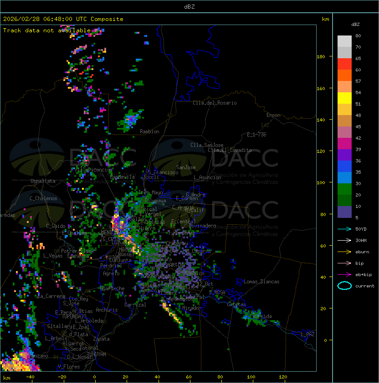Click the pink bip arrow legend icon
This screenshot has width=379, height=383.
click(x=344, y=263)
